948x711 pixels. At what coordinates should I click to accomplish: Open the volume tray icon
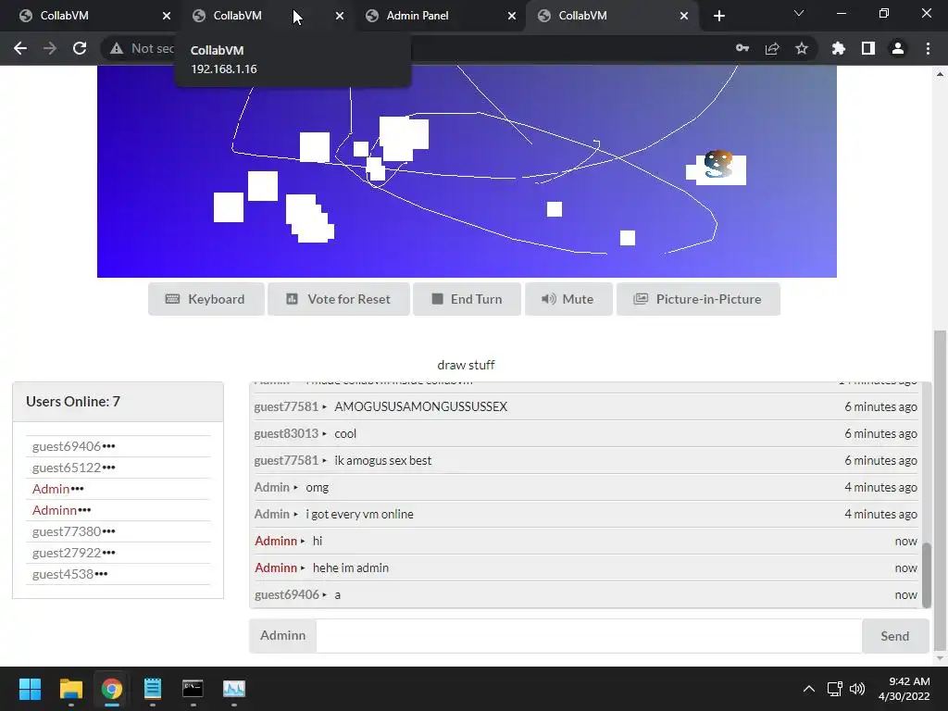857,689
